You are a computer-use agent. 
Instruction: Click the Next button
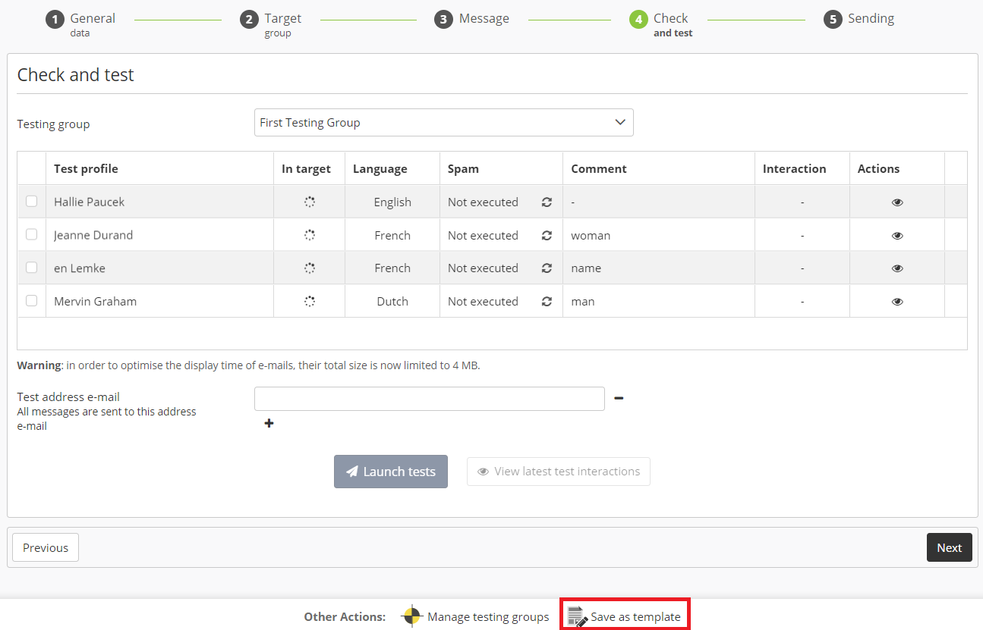pyautogui.click(x=949, y=547)
